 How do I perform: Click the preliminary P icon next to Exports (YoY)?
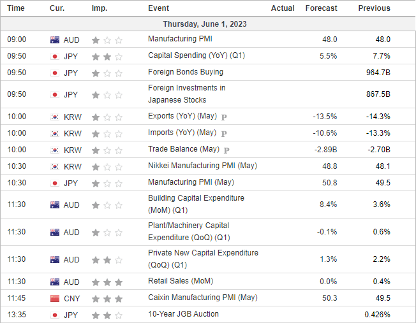point(224,117)
